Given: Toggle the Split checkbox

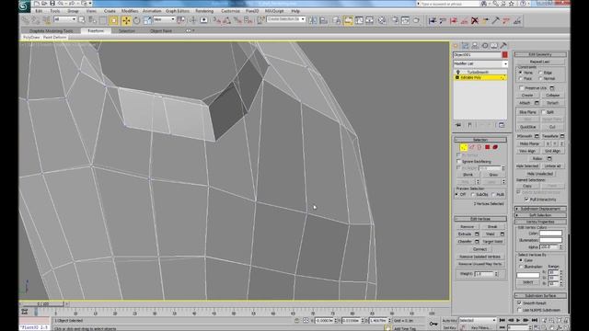Looking at the screenshot, I should [x=543, y=112].
